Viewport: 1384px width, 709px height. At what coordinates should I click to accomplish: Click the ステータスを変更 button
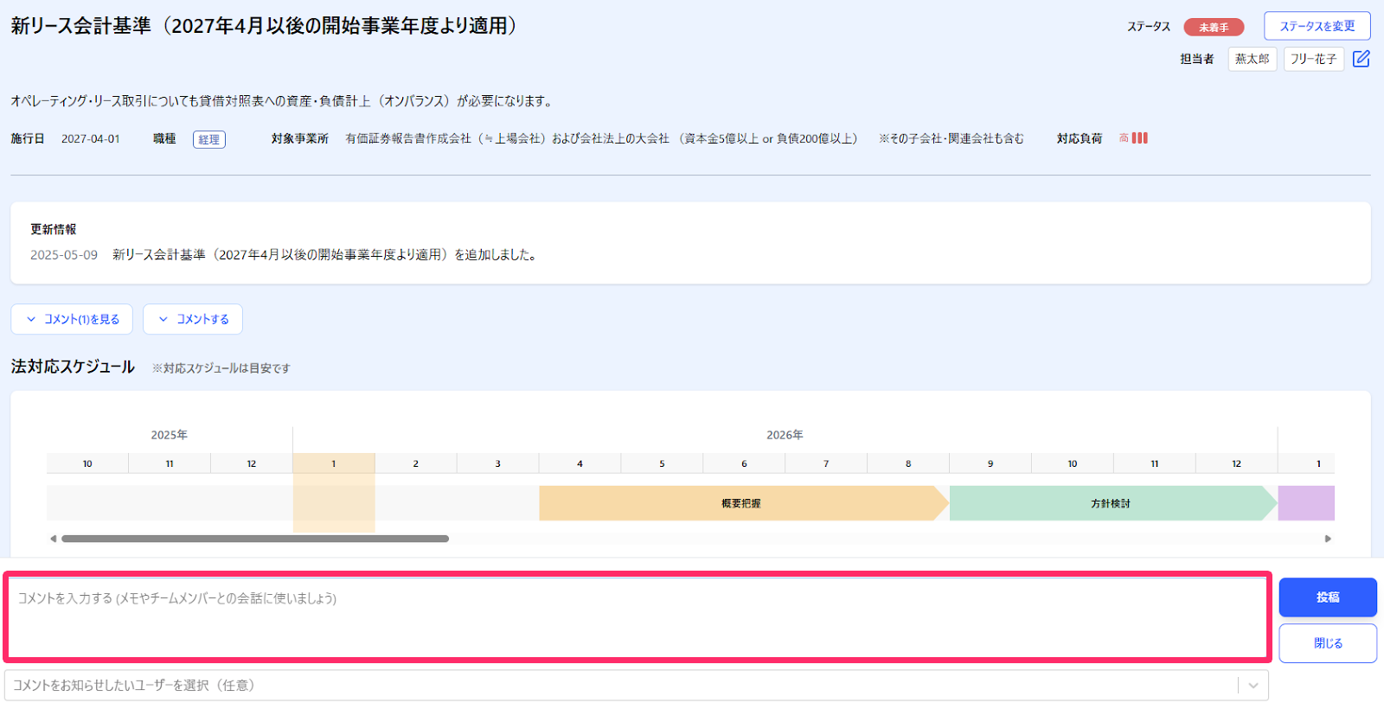(x=1317, y=26)
